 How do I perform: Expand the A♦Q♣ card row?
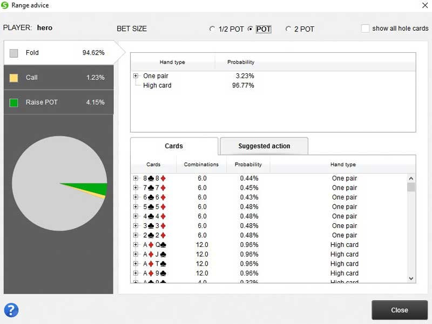[x=135, y=245]
